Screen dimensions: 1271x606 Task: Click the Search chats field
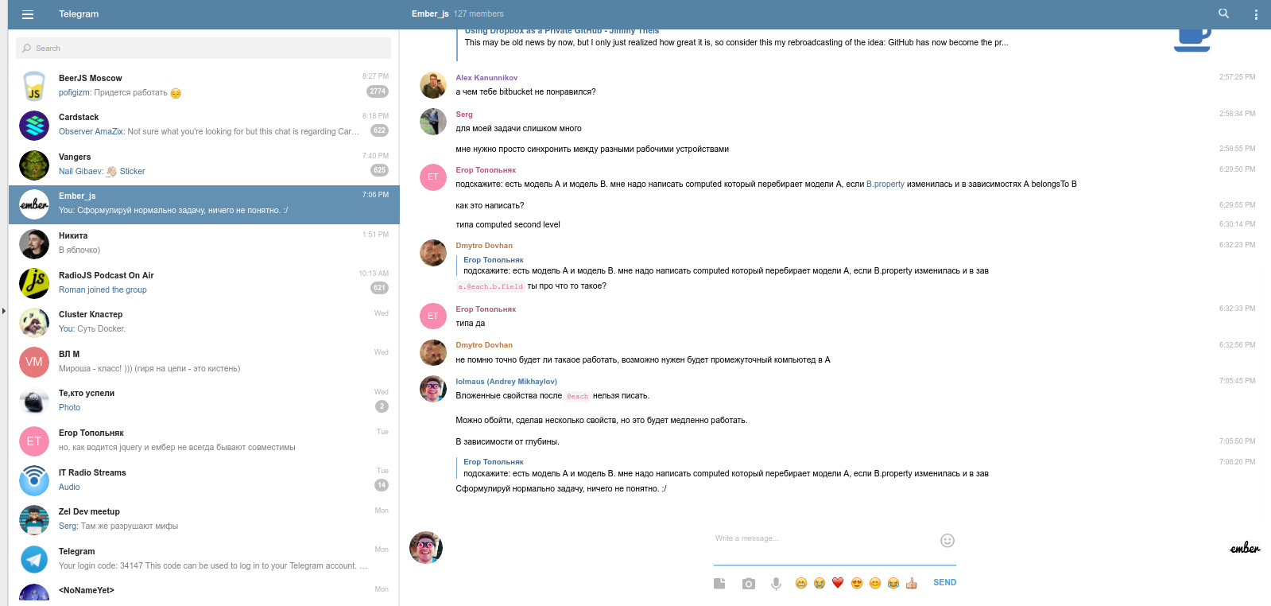203,48
